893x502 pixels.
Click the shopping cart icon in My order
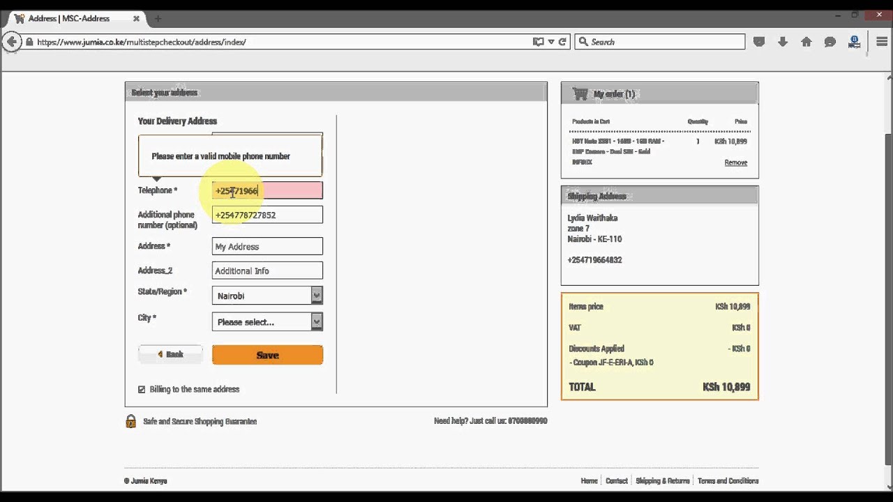(x=580, y=93)
